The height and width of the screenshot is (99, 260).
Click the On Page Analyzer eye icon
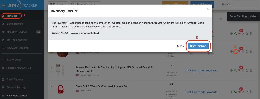coord(3,40)
